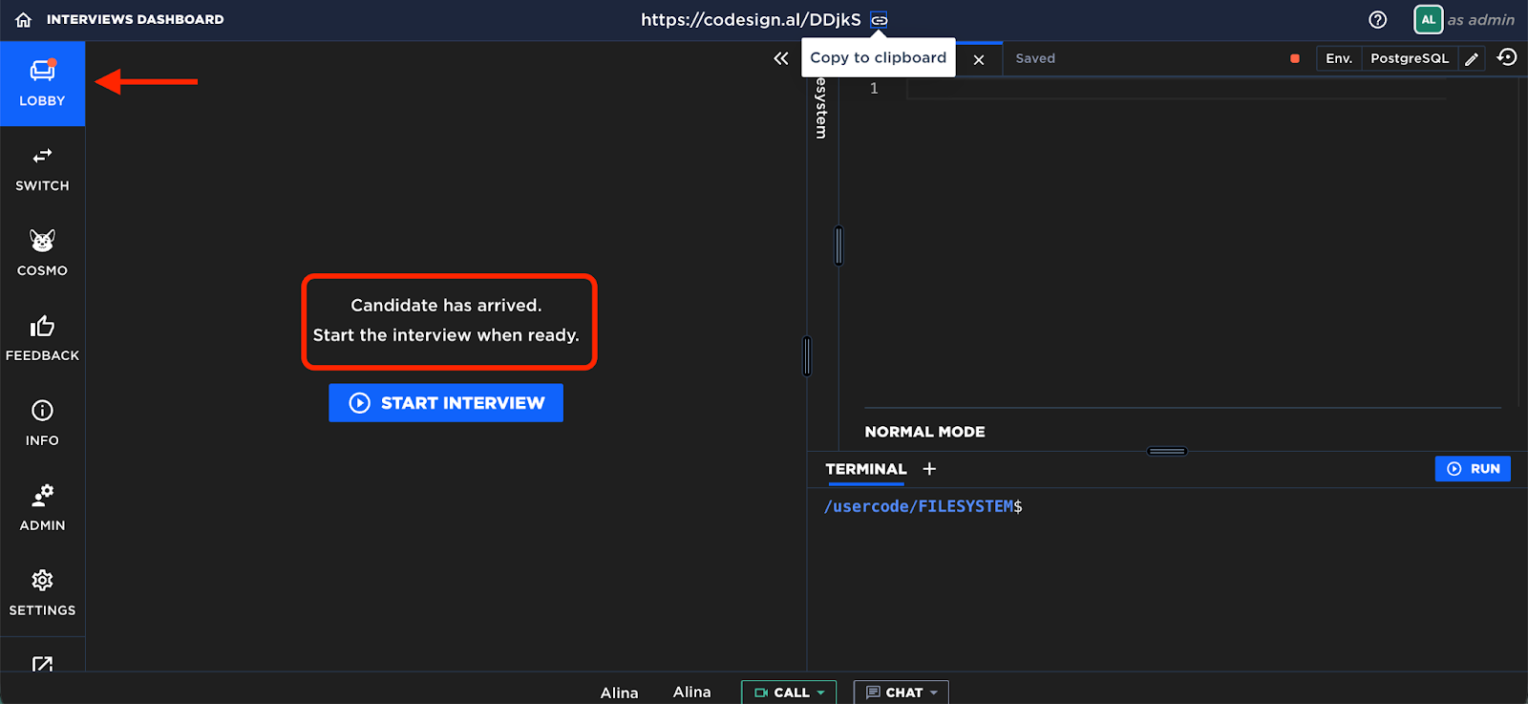Screen dimensions: 1528x704
Task: Add a new terminal tab
Action: pyautogui.click(x=929, y=469)
